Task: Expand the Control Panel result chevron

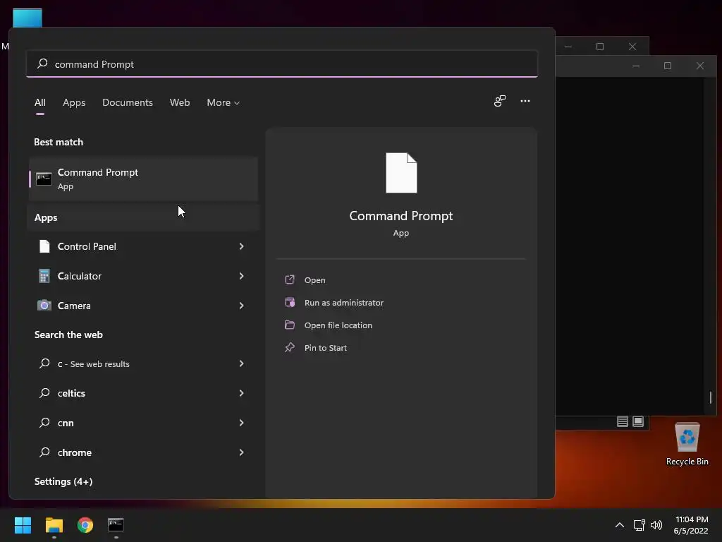Action: click(241, 246)
